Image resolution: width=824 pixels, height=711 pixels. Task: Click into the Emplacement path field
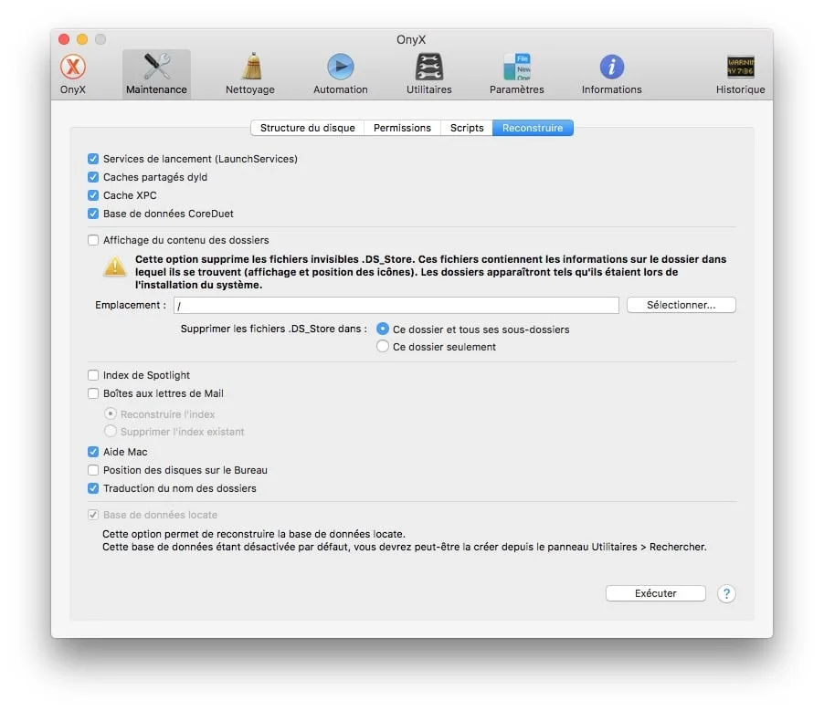[x=396, y=305]
